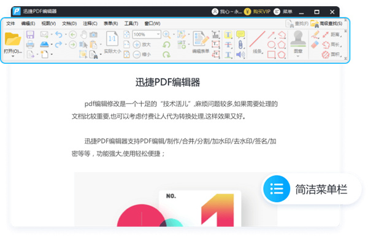This screenshot has height=237, width=368.
Task: Expand the magnifier zoom tool dropdown arrow
Action: pos(174,34)
